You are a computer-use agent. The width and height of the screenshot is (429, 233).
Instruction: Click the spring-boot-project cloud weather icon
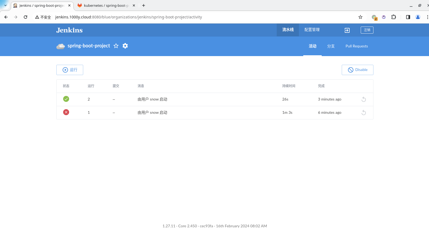(61, 46)
